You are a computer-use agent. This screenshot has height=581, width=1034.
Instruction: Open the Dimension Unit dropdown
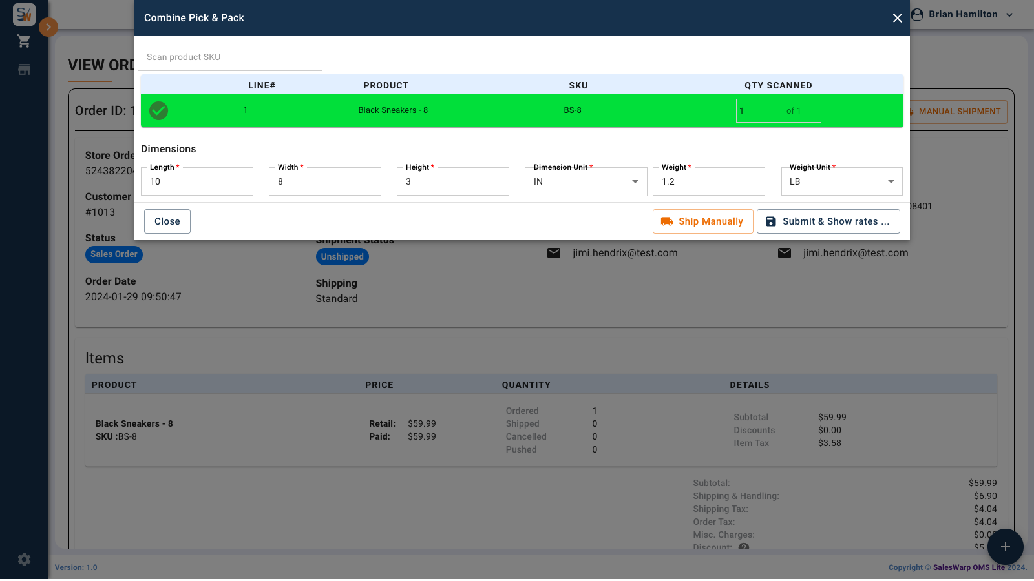click(586, 182)
